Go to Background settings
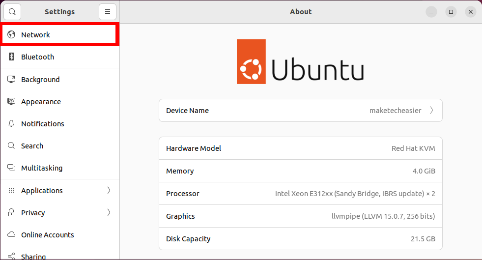The image size is (482, 260). [x=60, y=79]
